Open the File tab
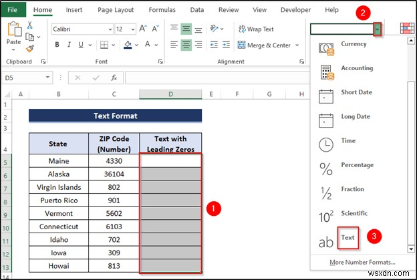Screen dimensions: 417x280 [x=13, y=10]
